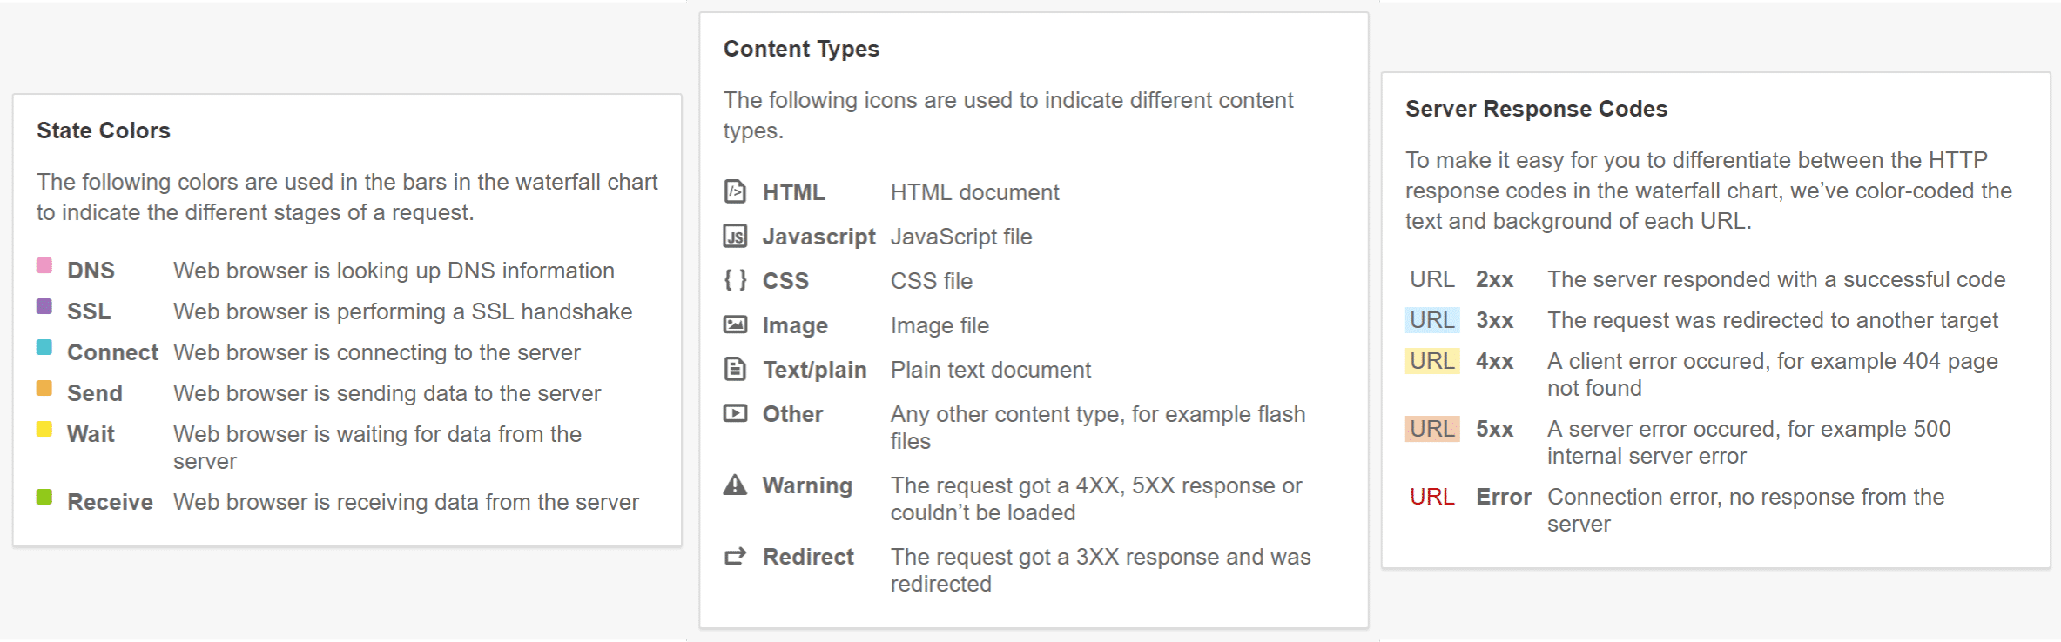
Task: Click the blue-highlighted 3xx URL label
Action: 1431,320
